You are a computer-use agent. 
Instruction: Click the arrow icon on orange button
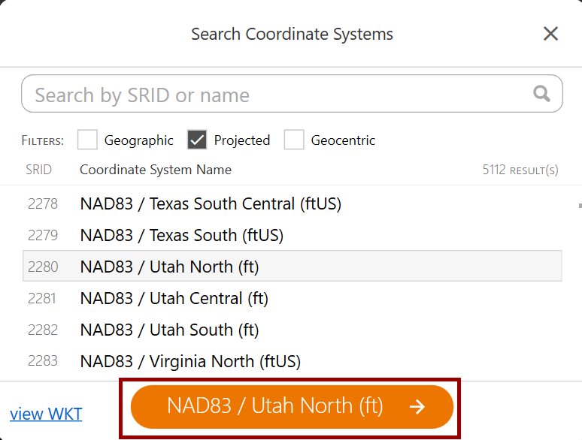click(417, 407)
